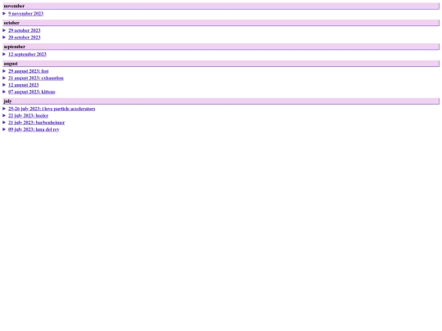
Task: Open the 22 july 2023: hozier link
Action: click(28, 115)
